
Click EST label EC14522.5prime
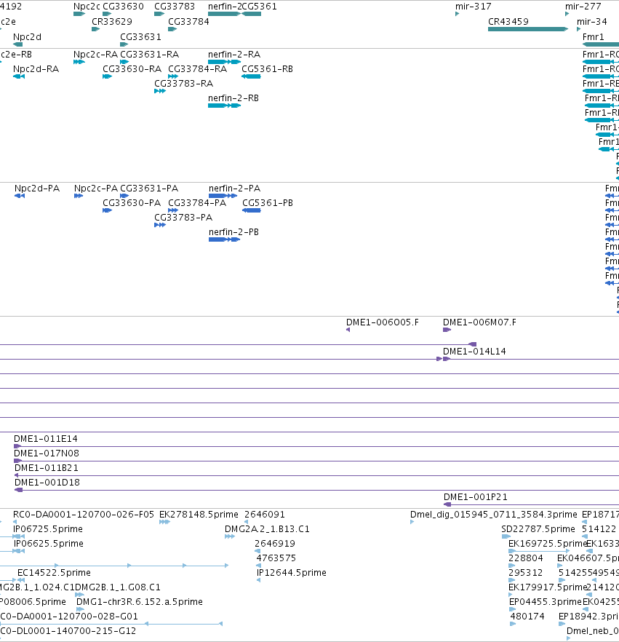point(54,573)
